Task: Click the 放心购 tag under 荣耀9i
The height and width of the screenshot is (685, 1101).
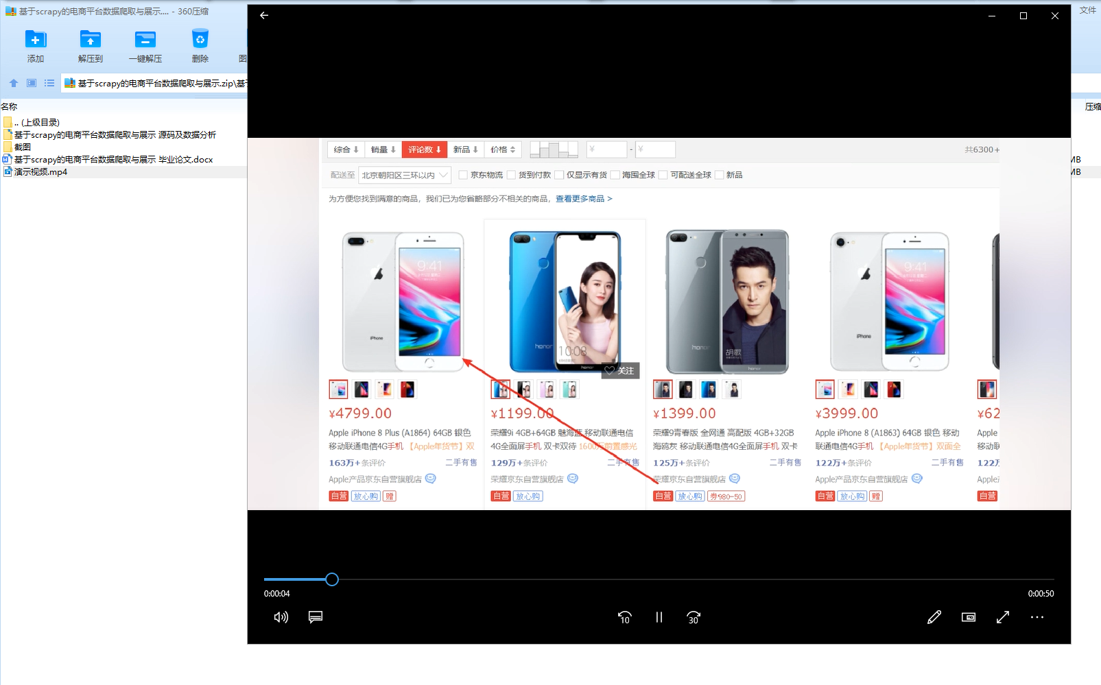Action: [x=528, y=496]
